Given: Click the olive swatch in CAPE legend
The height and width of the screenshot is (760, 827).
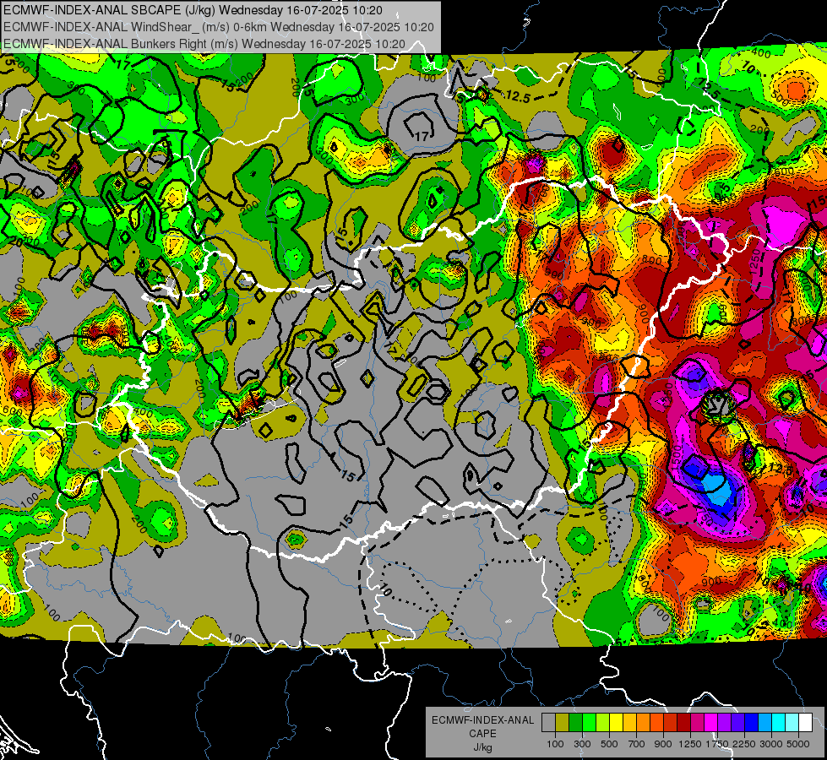Looking at the screenshot, I should (563, 723).
